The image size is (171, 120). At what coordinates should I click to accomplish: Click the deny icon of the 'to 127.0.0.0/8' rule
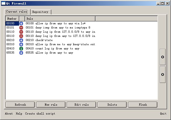click(21, 36)
